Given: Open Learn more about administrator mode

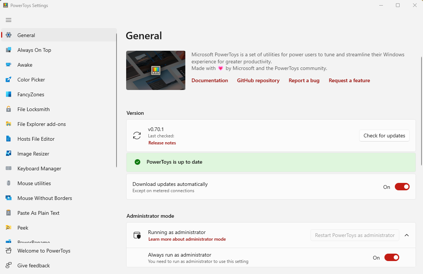Looking at the screenshot, I should point(187,239).
